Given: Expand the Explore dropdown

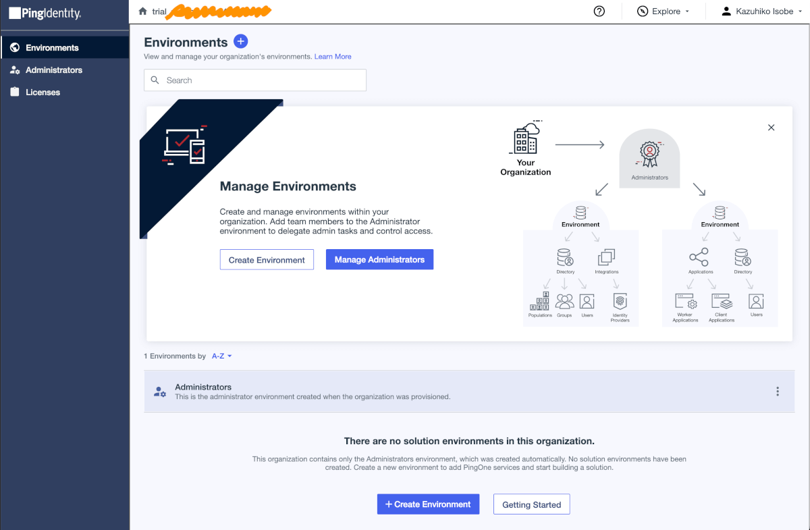Looking at the screenshot, I should 664,11.
